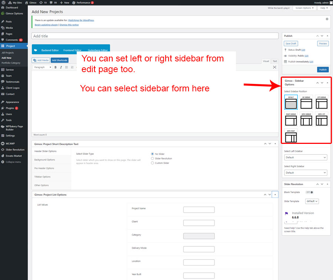Toggle the Blank Template switch
The image size is (333, 280).
pos(309,192)
